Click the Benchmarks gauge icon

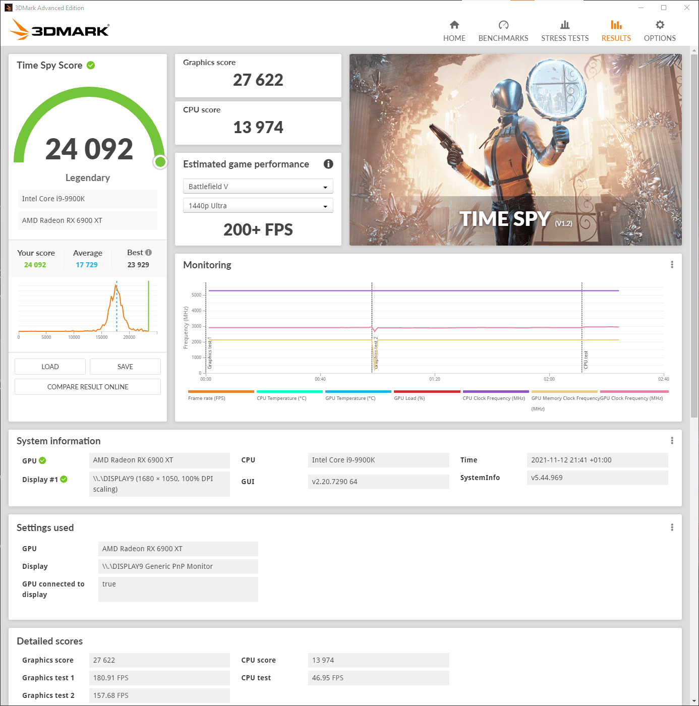pos(503,25)
